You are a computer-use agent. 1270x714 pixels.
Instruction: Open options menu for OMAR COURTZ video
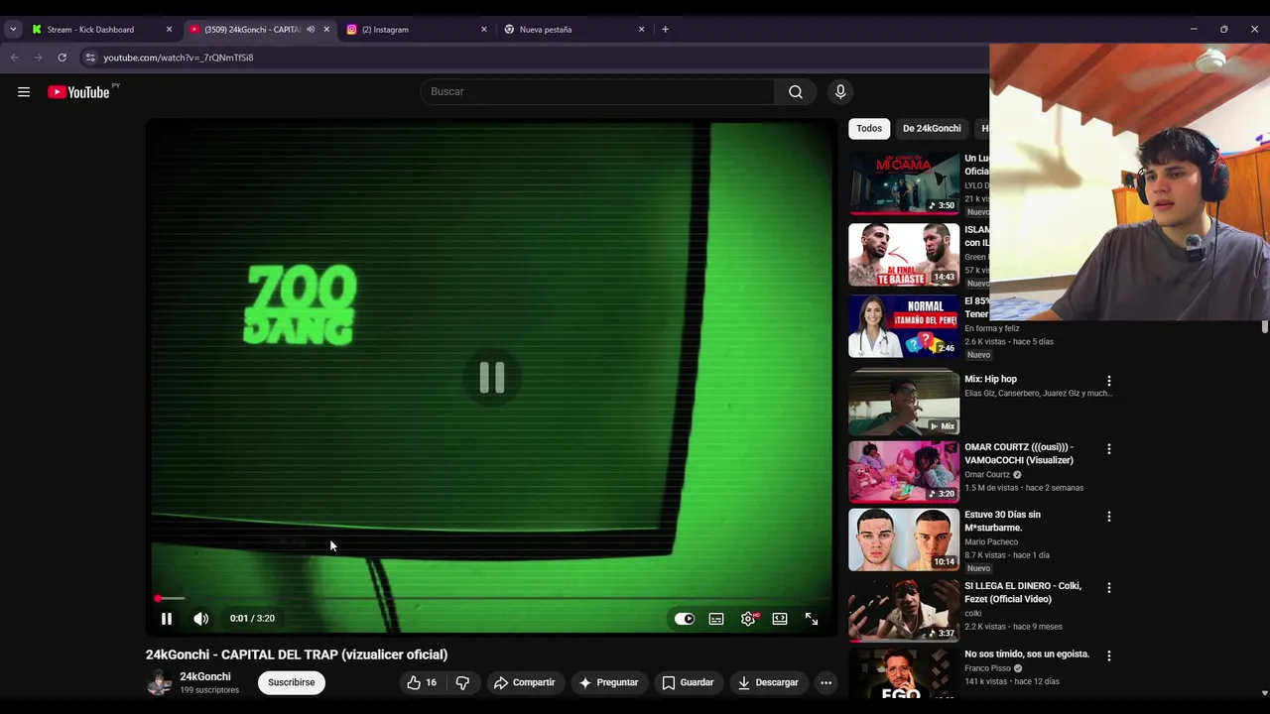coord(1108,449)
